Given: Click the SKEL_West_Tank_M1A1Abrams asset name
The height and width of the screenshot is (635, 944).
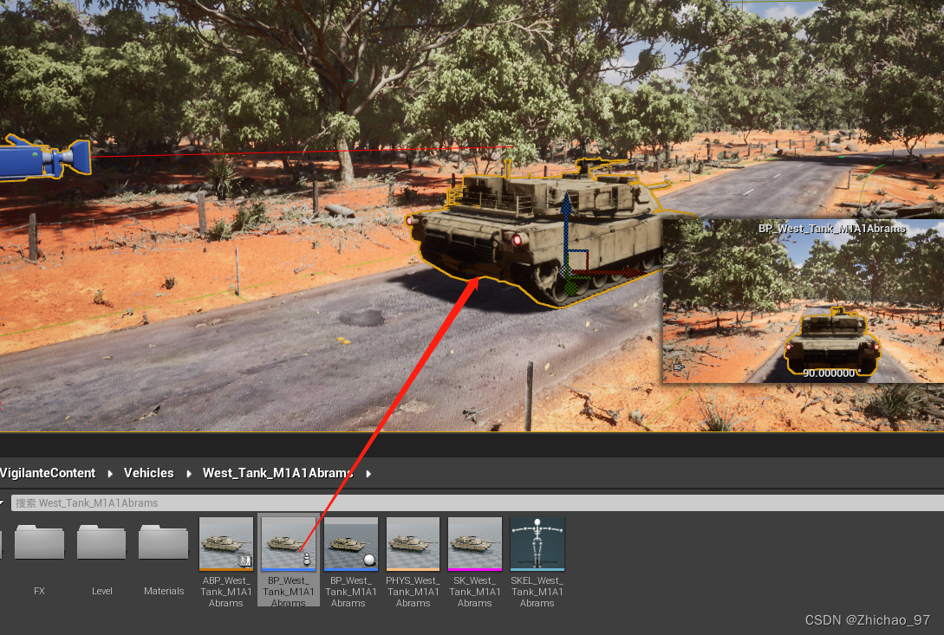Looking at the screenshot, I should pos(537,592).
